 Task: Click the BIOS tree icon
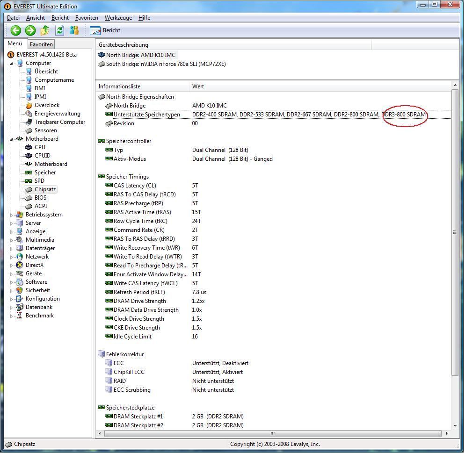click(x=29, y=198)
